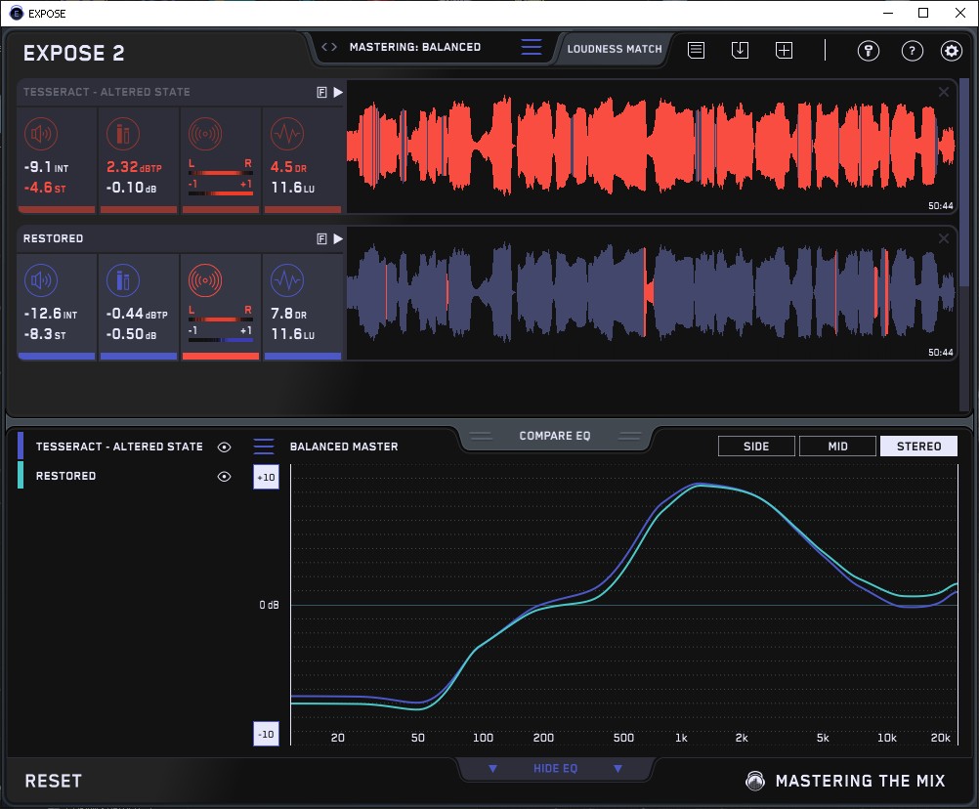Play the Restored track
This screenshot has height=809, width=979.
(x=338, y=238)
